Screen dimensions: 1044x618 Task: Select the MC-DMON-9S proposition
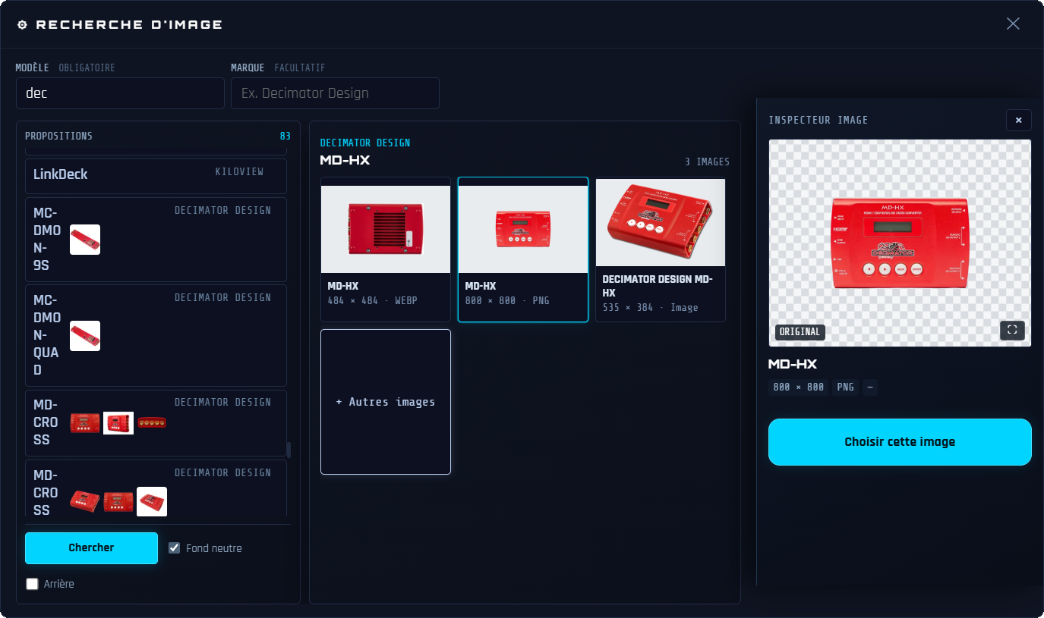click(x=156, y=240)
